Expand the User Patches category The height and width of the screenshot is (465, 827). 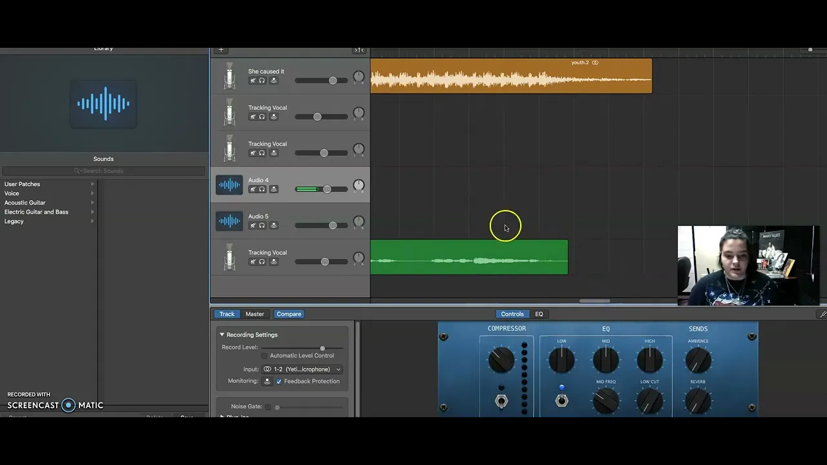click(92, 184)
